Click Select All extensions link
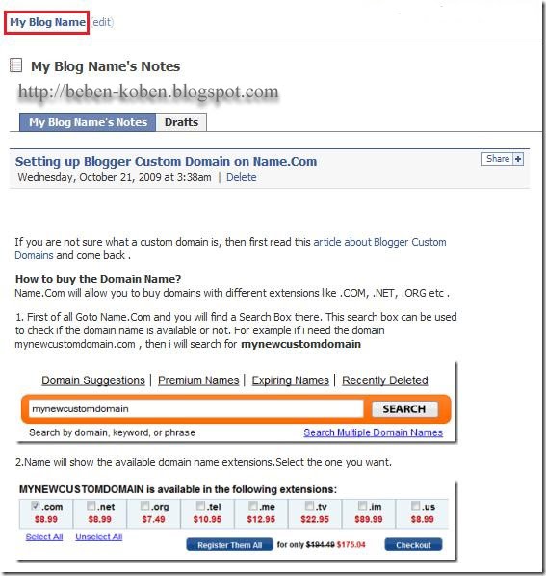This screenshot has height=576, width=546. [44, 537]
